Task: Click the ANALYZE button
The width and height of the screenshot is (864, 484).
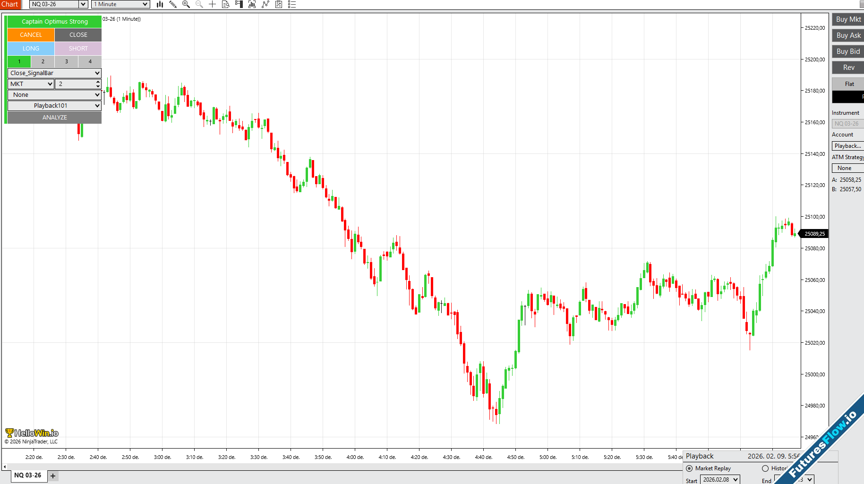Action: coord(54,118)
